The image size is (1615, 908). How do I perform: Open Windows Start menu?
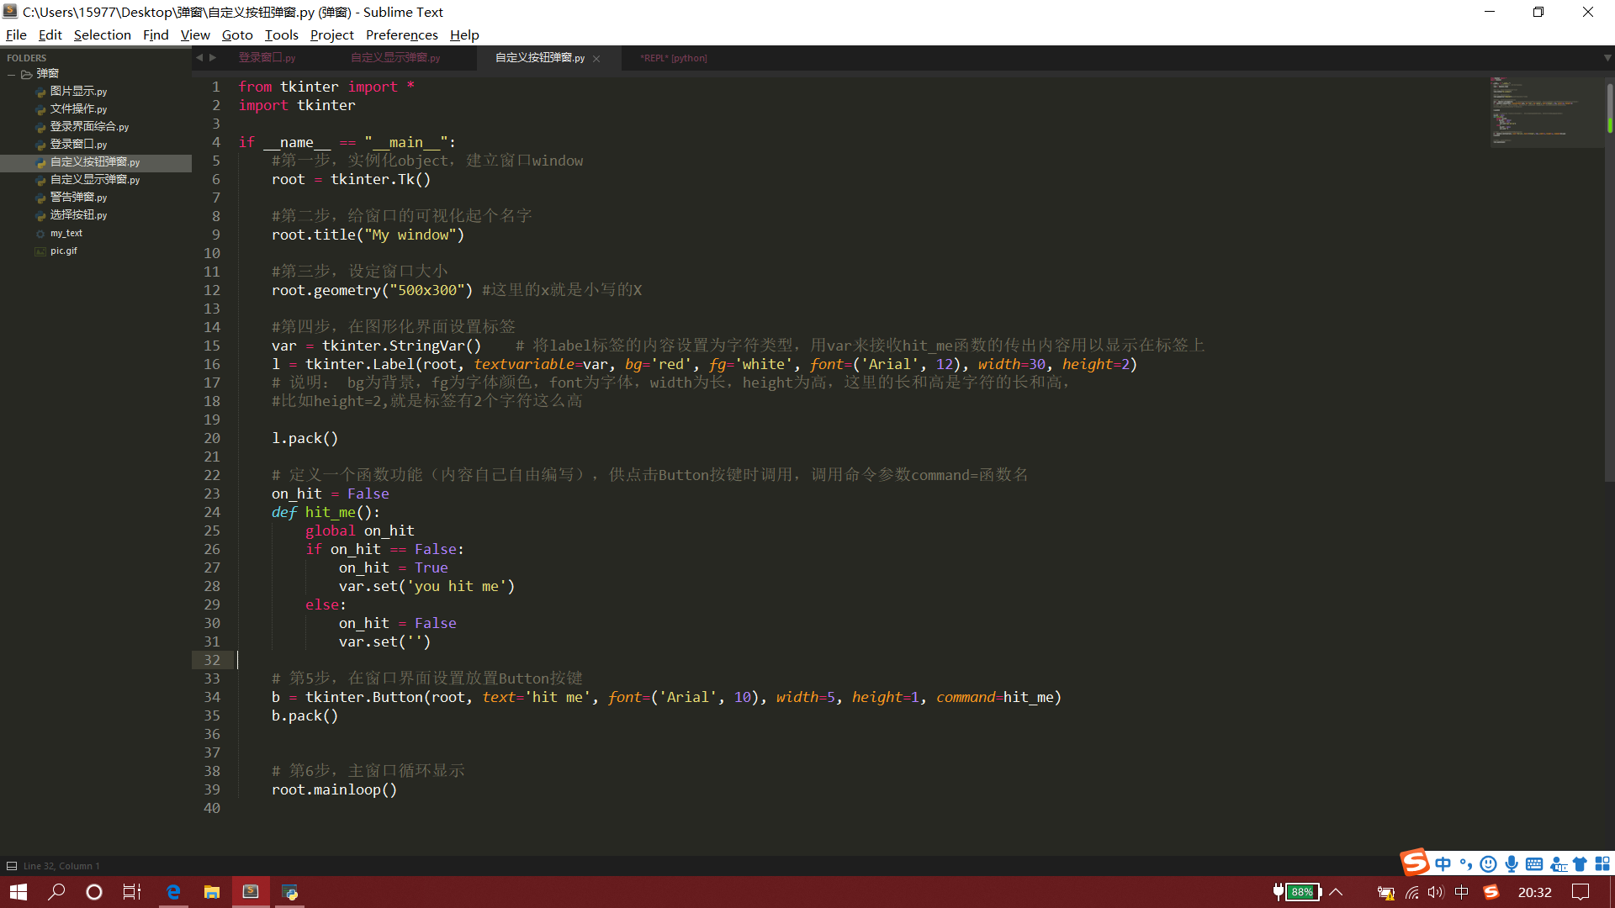[x=19, y=892]
